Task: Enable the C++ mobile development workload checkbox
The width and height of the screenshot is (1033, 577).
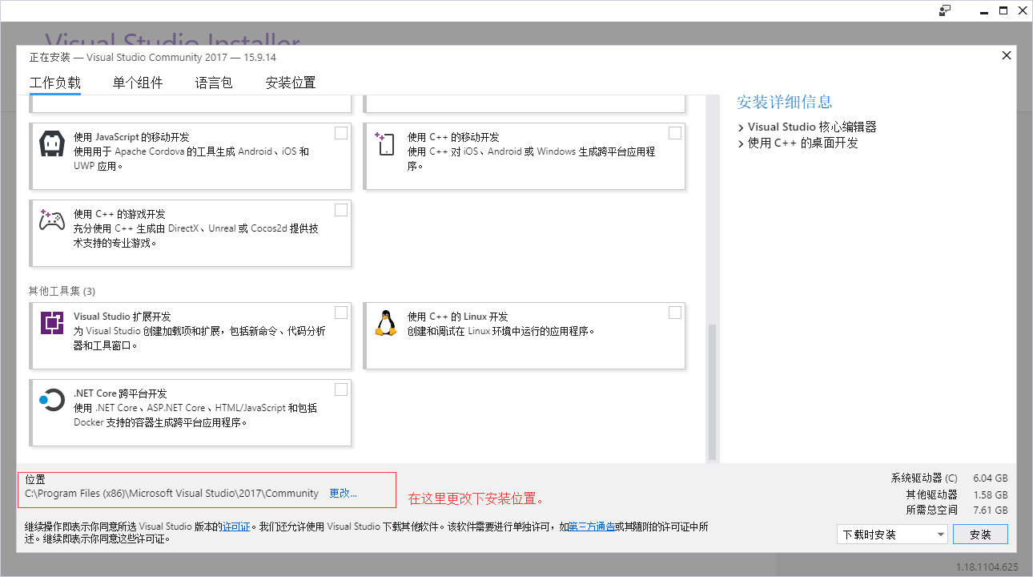Action: (x=675, y=133)
